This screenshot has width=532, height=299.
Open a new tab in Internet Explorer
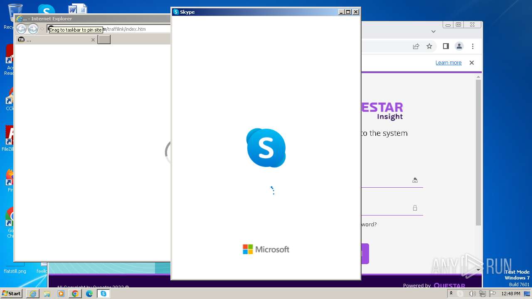[x=104, y=39]
